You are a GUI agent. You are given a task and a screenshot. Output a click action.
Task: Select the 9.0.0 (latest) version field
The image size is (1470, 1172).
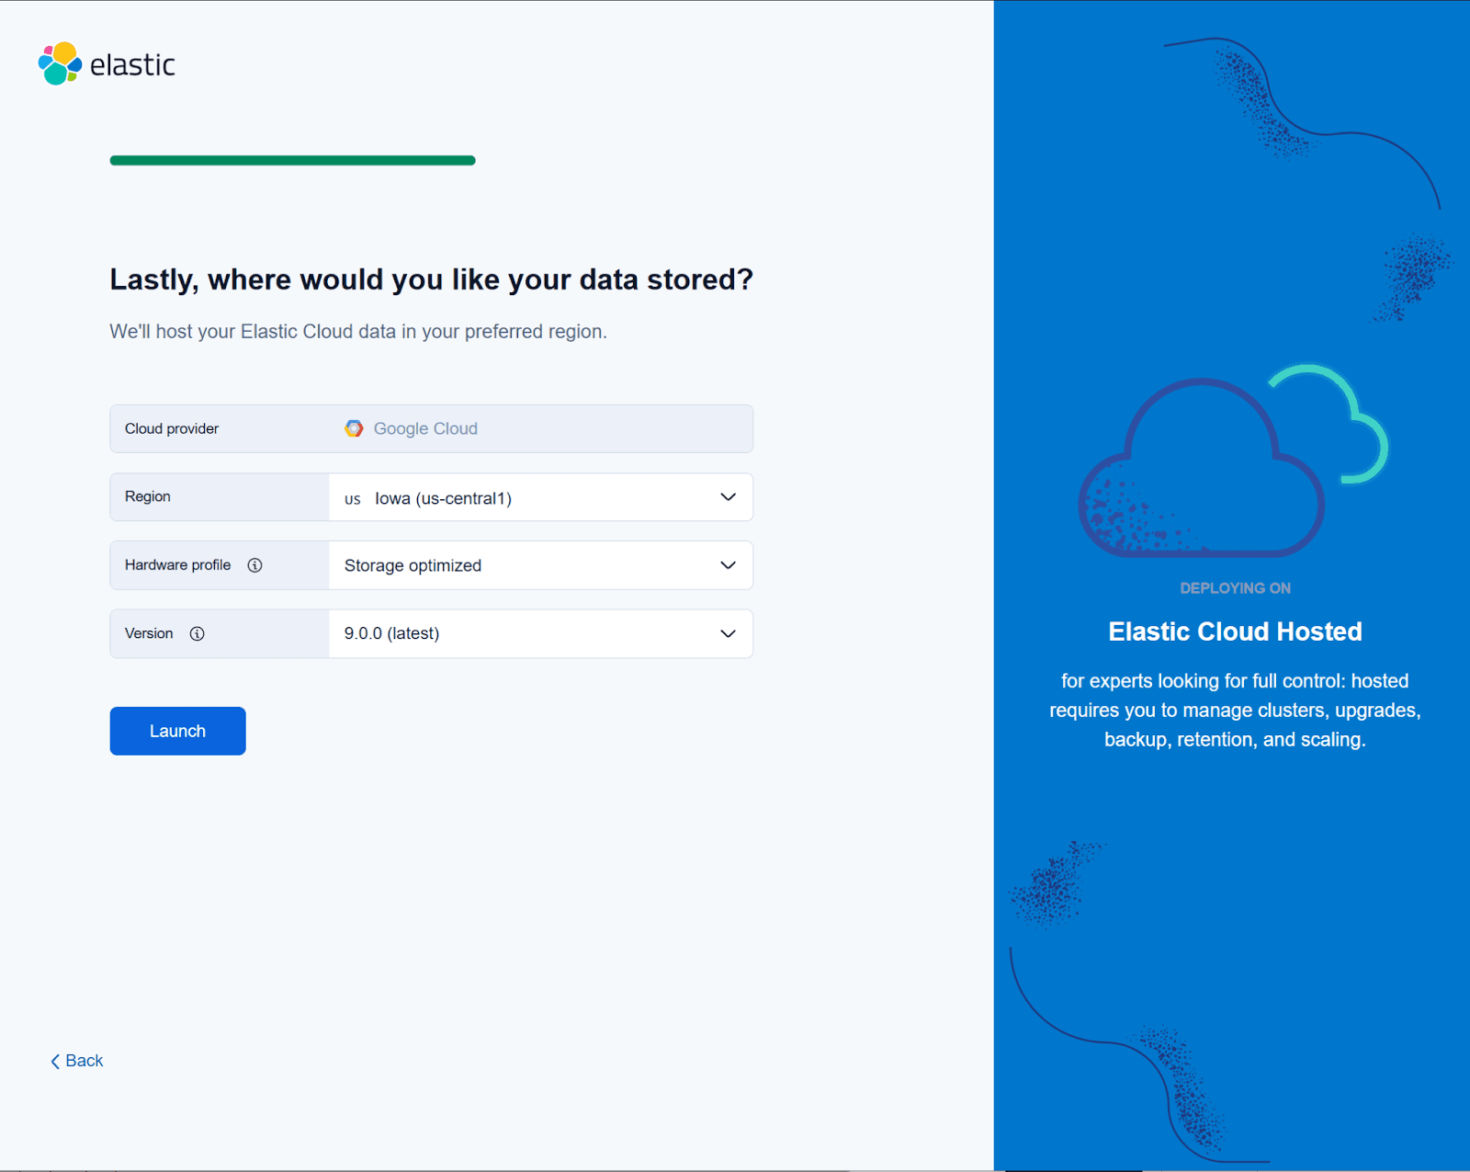pos(540,633)
